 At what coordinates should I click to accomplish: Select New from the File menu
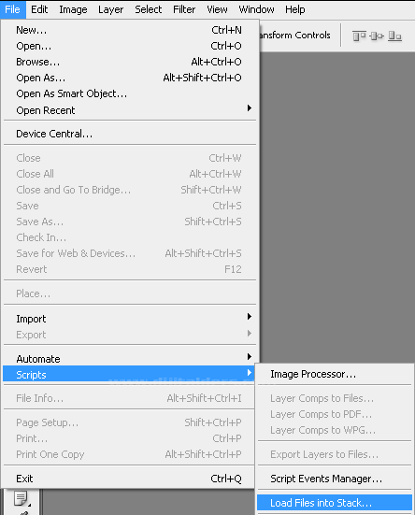tap(130, 30)
